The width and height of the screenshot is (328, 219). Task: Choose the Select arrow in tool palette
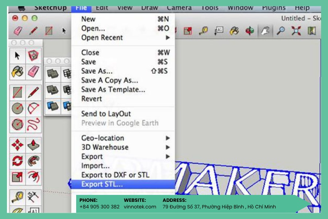[17, 56]
